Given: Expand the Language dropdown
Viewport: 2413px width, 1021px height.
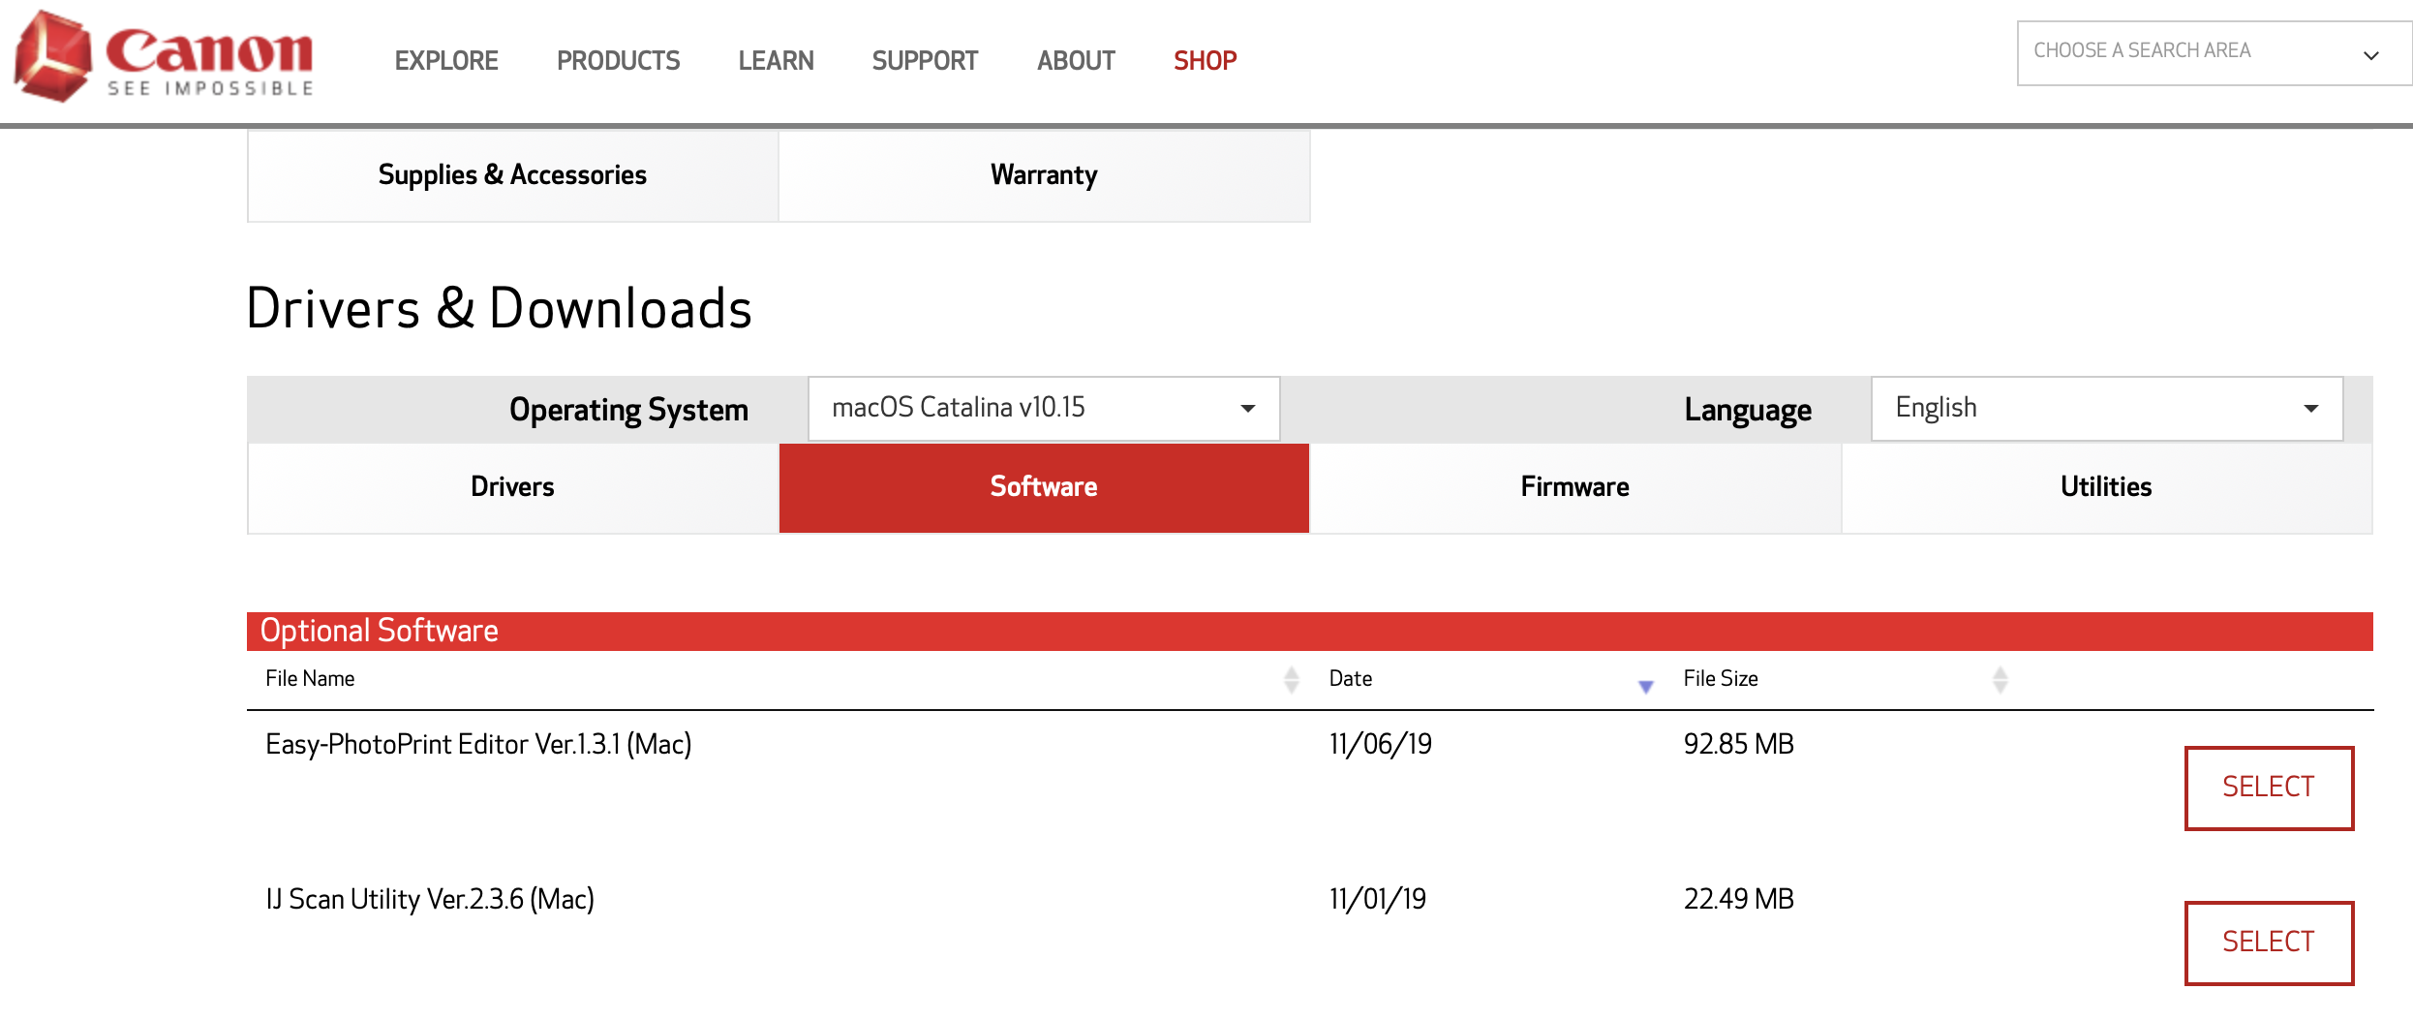Looking at the screenshot, I should (2106, 409).
